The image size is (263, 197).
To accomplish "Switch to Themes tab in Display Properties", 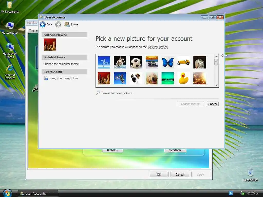I will coord(33,31).
